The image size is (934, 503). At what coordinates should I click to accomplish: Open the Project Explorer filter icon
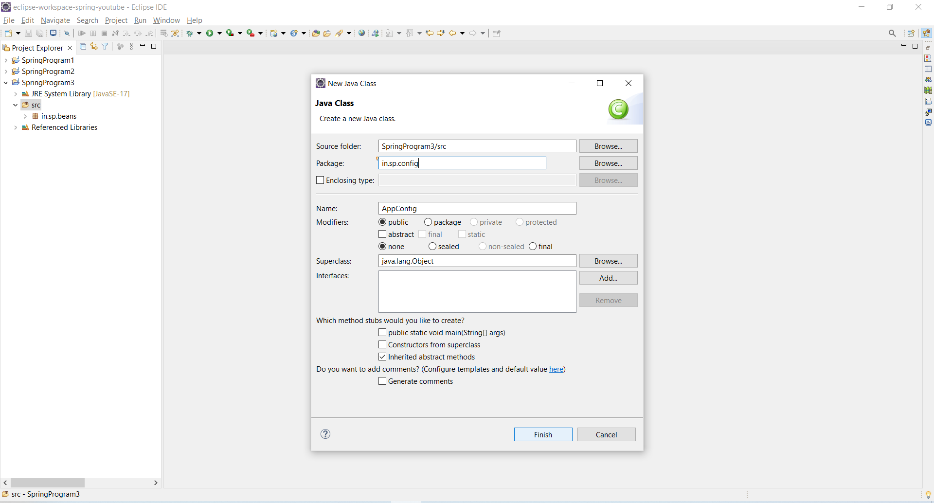click(x=105, y=47)
